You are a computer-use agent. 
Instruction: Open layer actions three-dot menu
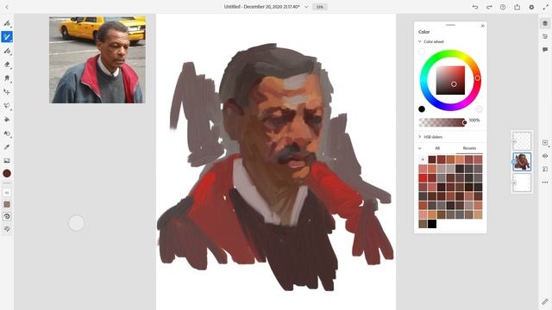point(545,183)
